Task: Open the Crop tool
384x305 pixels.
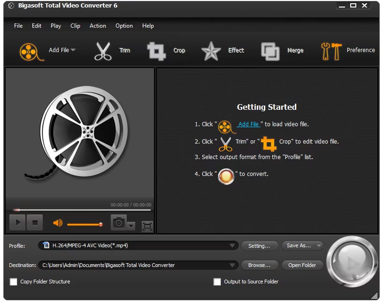Action: point(156,51)
